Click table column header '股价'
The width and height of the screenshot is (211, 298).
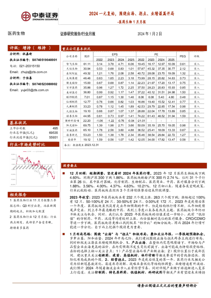[87, 56]
